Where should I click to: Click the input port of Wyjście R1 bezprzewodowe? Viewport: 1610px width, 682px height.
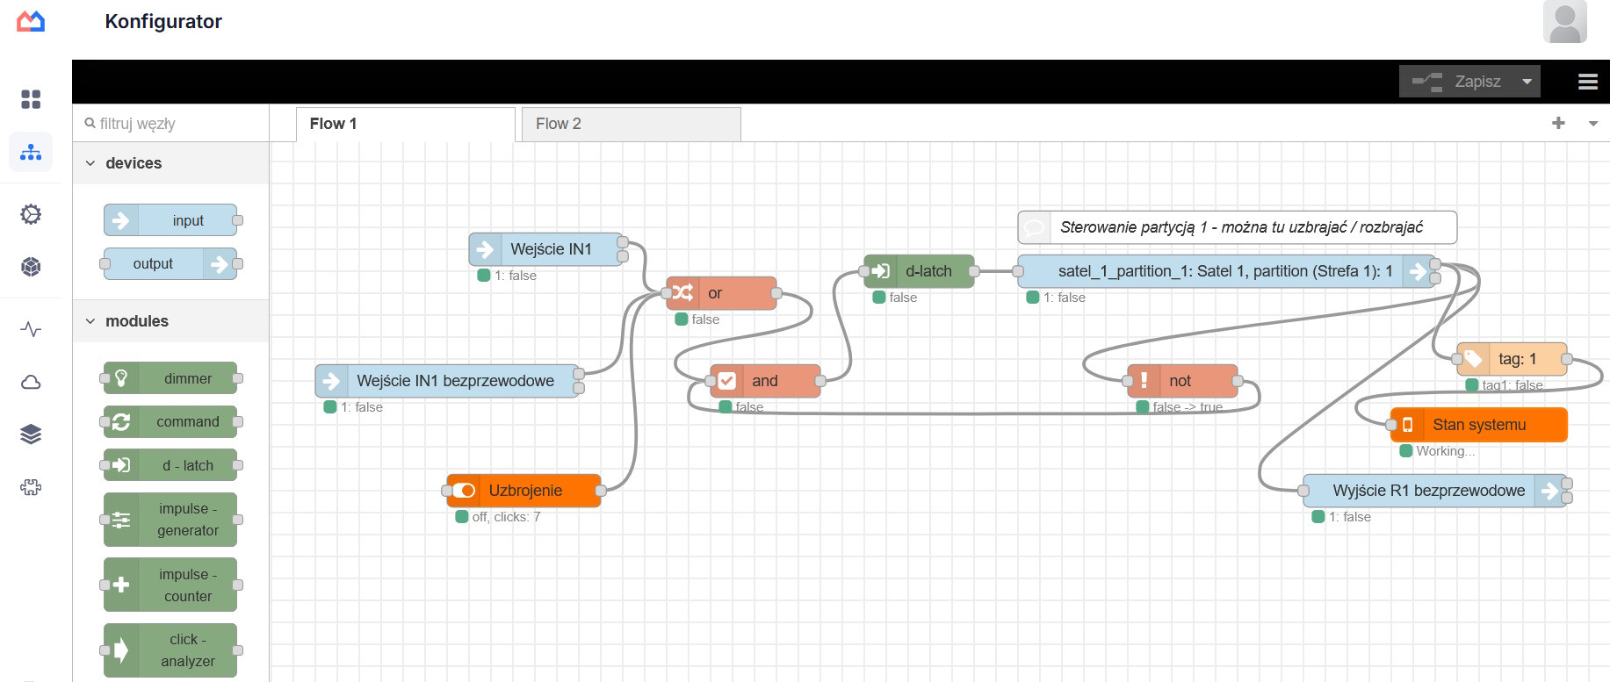[1303, 491]
